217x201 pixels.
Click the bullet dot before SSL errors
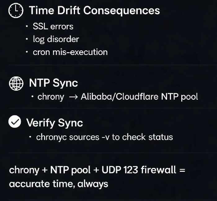pyautogui.click(x=27, y=26)
